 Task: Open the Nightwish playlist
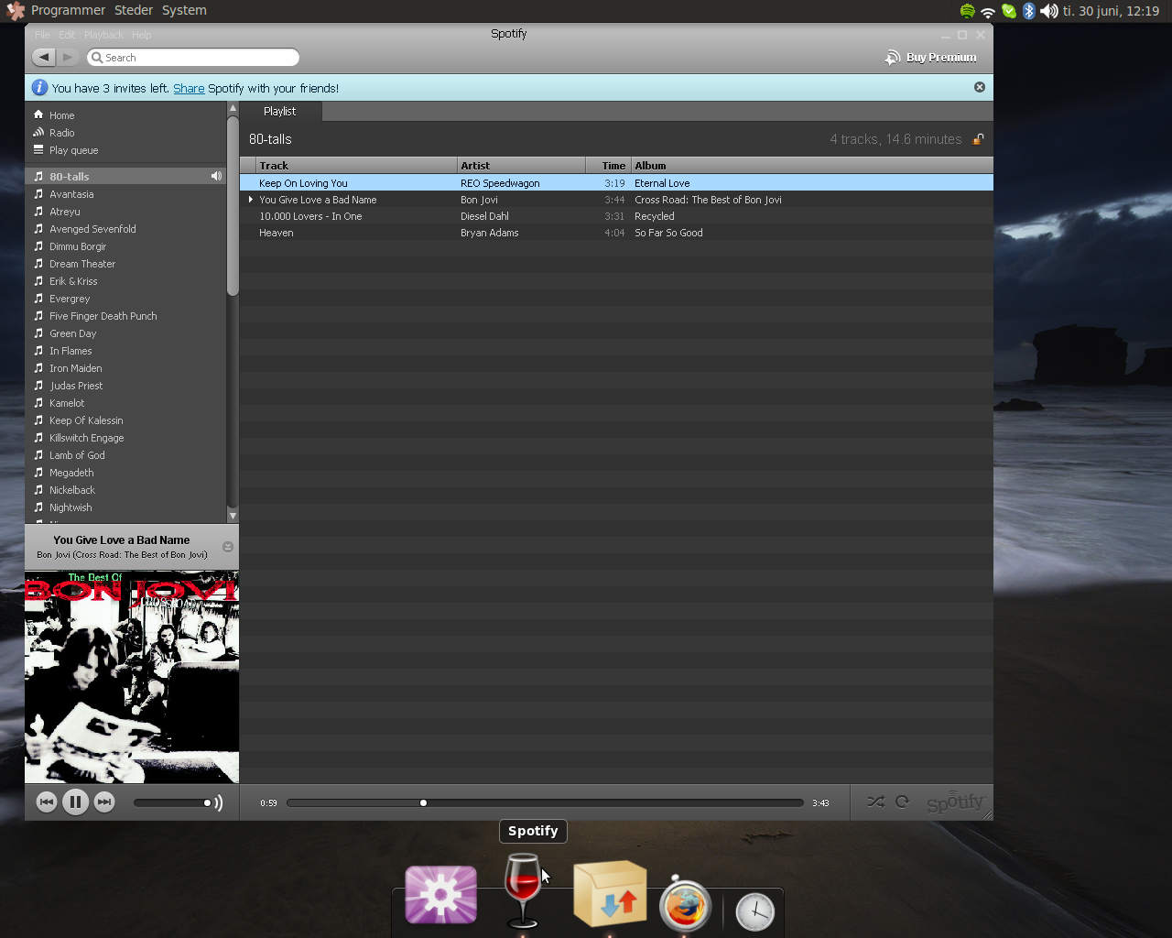point(125,507)
